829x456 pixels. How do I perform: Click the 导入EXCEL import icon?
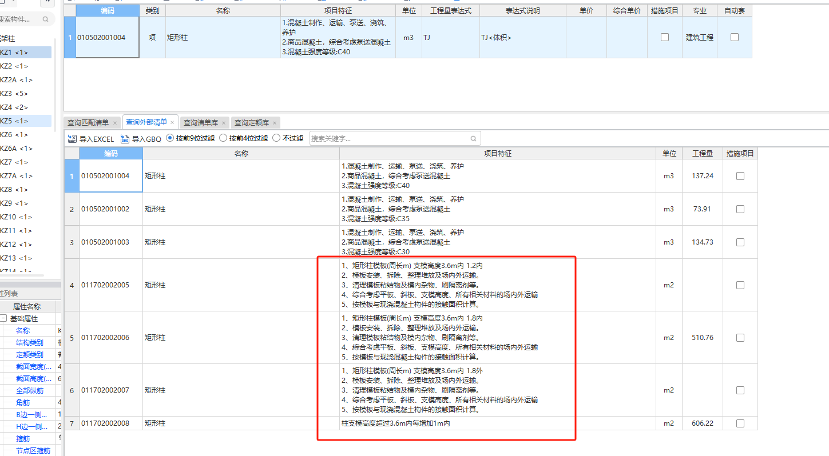[x=72, y=138]
